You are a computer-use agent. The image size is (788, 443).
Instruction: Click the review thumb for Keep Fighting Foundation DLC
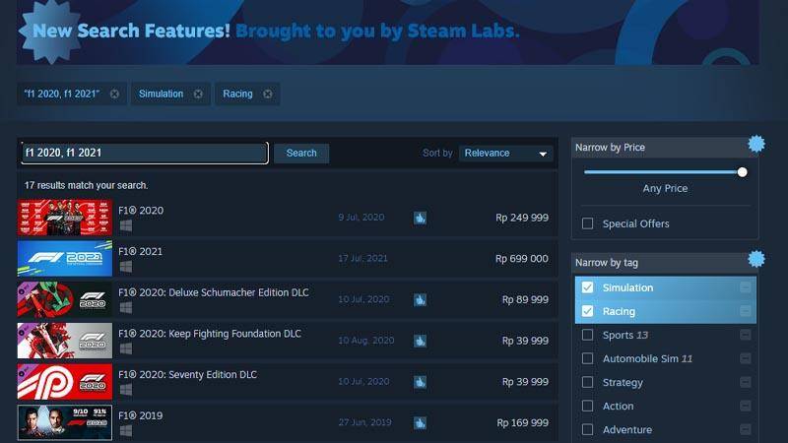tap(421, 341)
